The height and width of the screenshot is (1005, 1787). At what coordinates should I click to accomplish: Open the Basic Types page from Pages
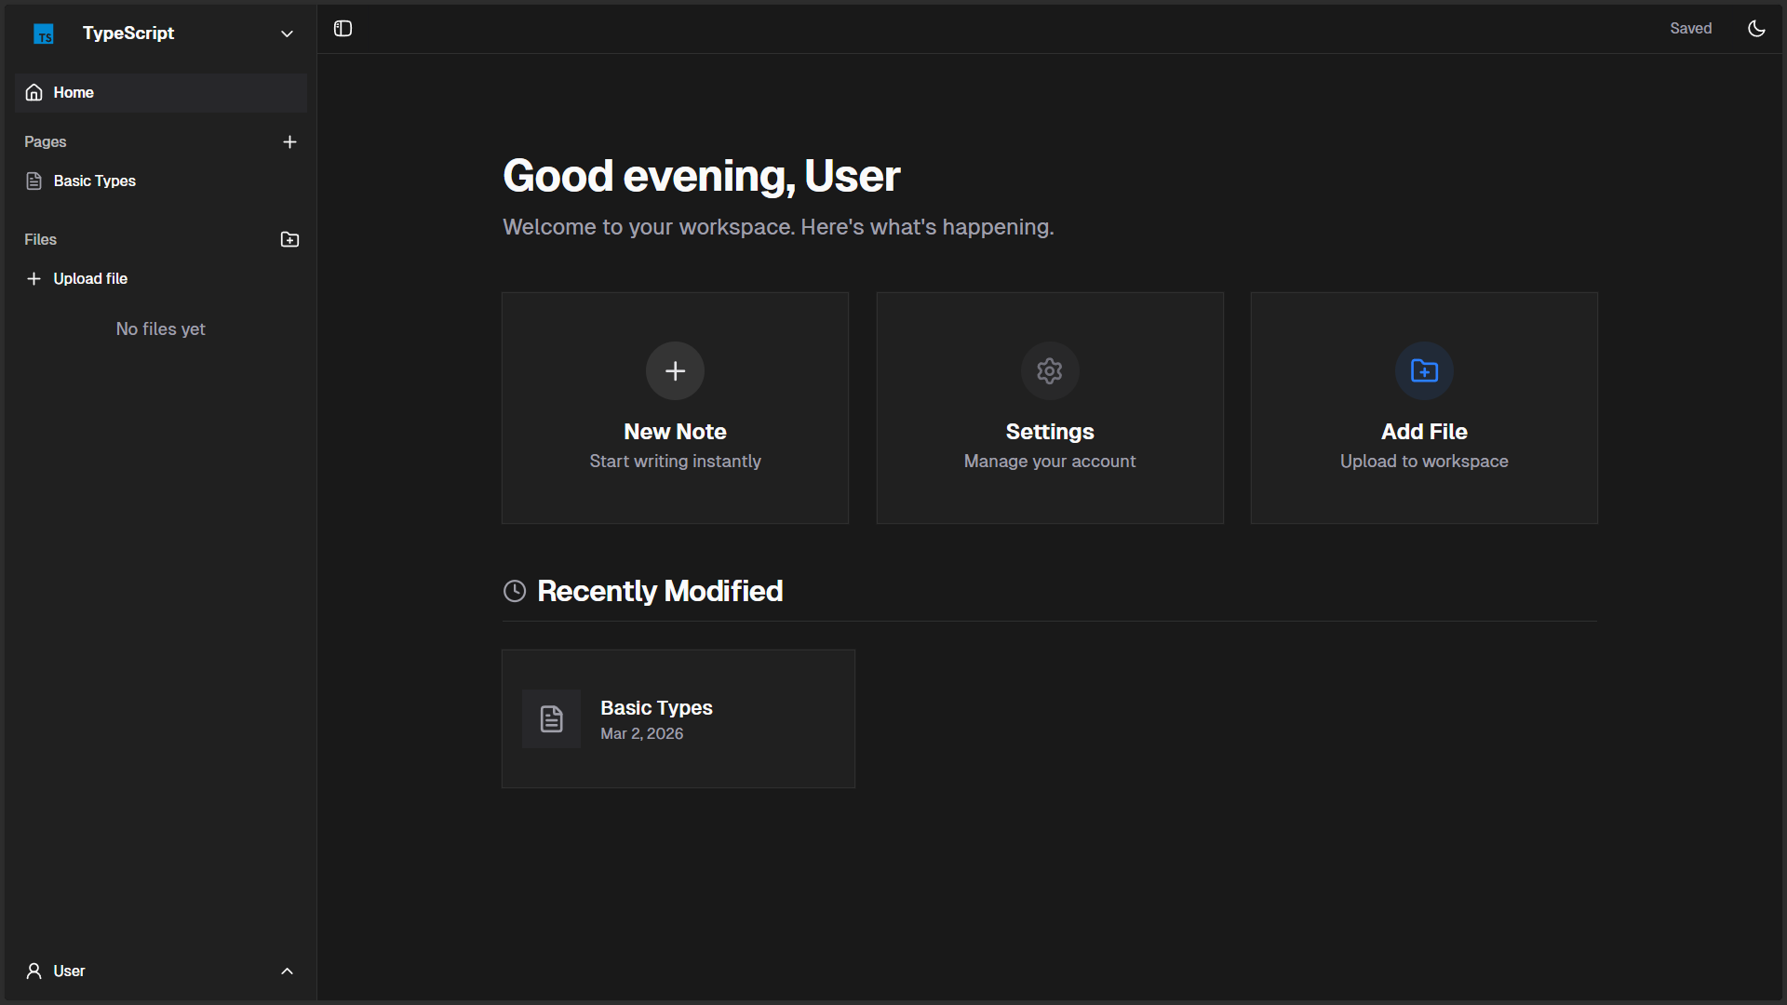[94, 181]
